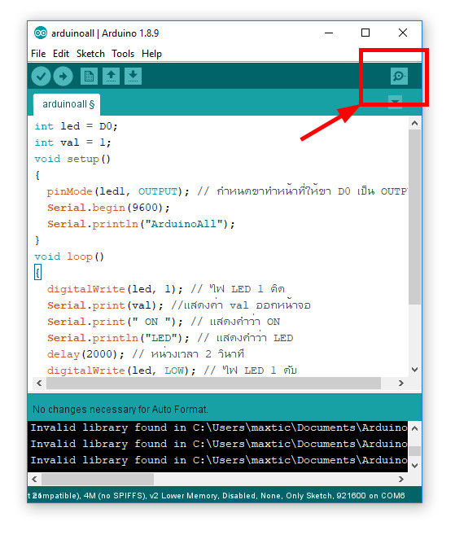The image size is (455, 535).
Task: Click the delay(2000) line
Action: click(146, 354)
